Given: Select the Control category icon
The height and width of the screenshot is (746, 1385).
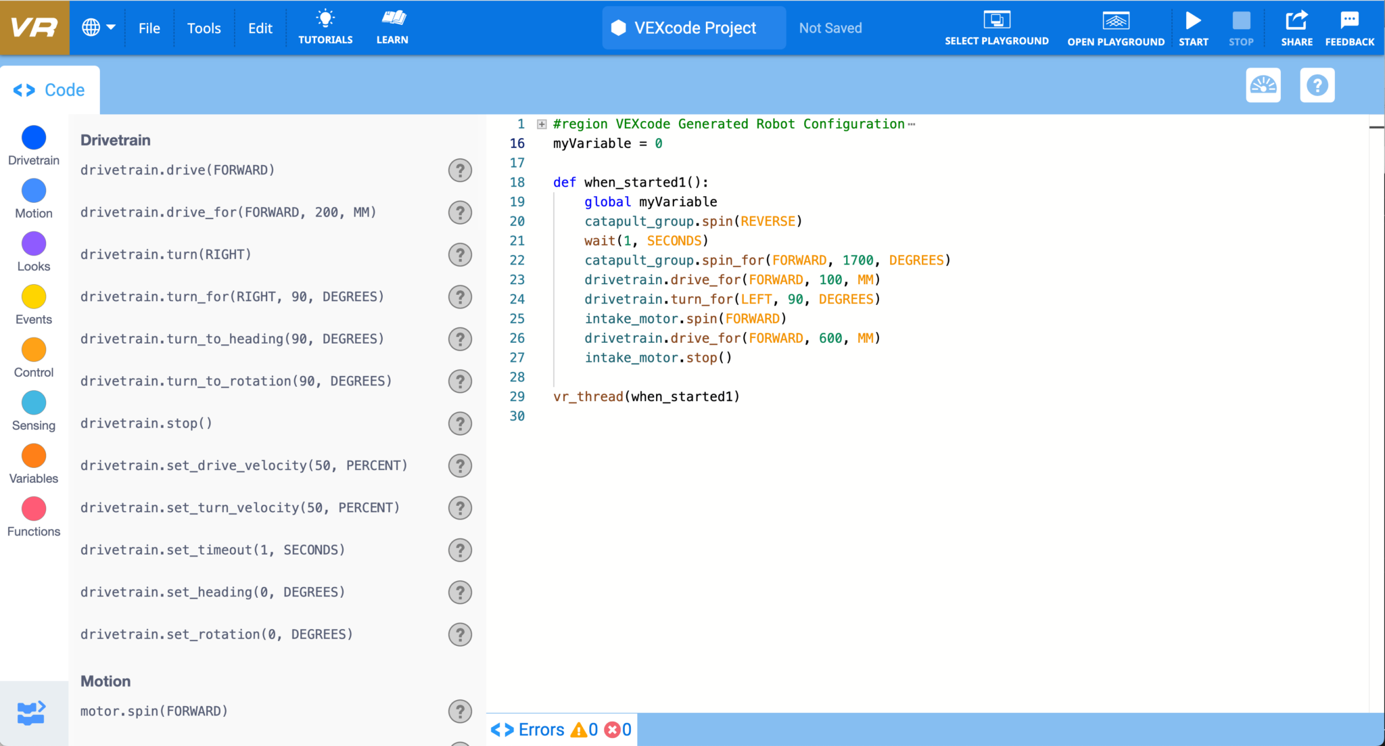Looking at the screenshot, I should [33, 350].
